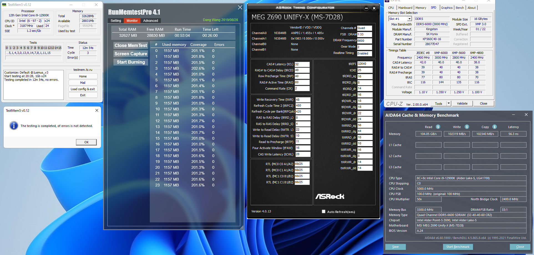The height and width of the screenshot is (255, 534).
Task: Click the info icon next to Copy
Action: pos(495,127)
